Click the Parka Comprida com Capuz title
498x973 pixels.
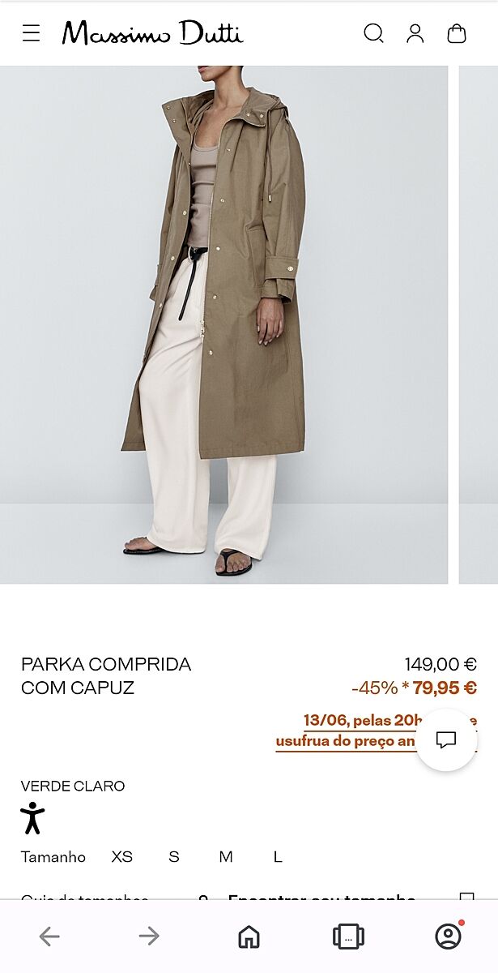[x=106, y=676]
